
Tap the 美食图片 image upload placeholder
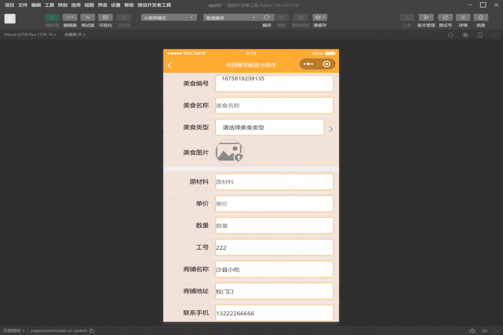pyautogui.click(x=229, y=152)
